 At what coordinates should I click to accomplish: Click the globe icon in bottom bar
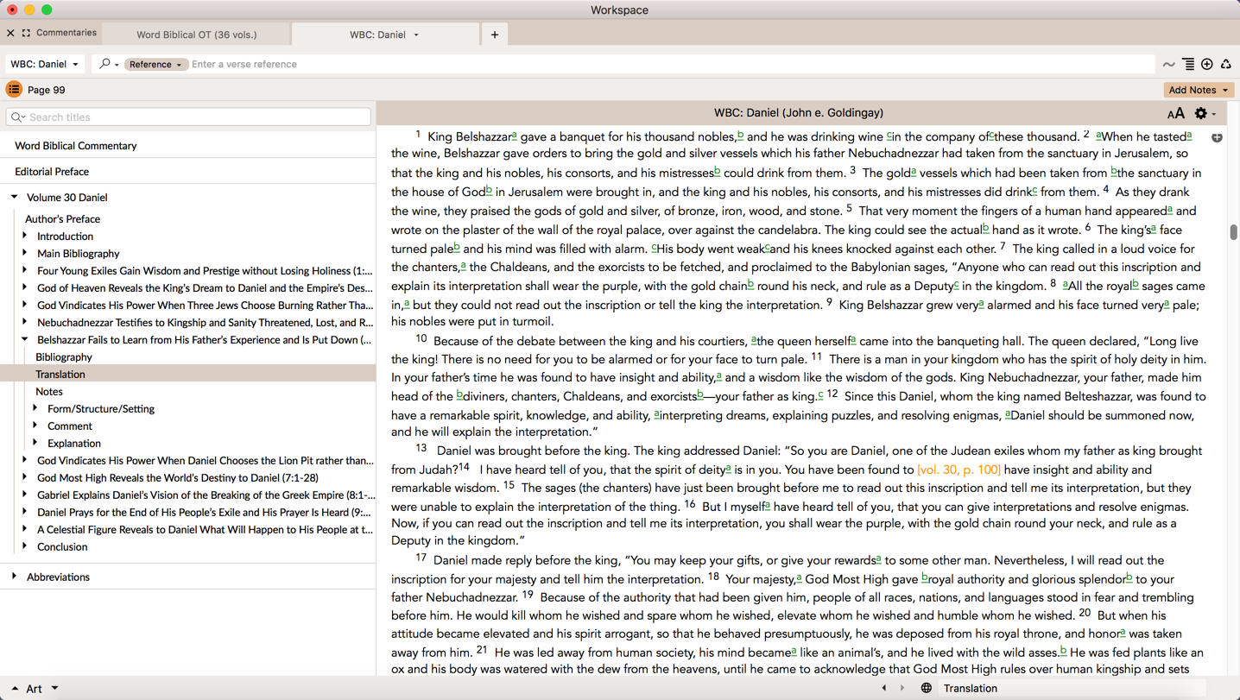926,688
